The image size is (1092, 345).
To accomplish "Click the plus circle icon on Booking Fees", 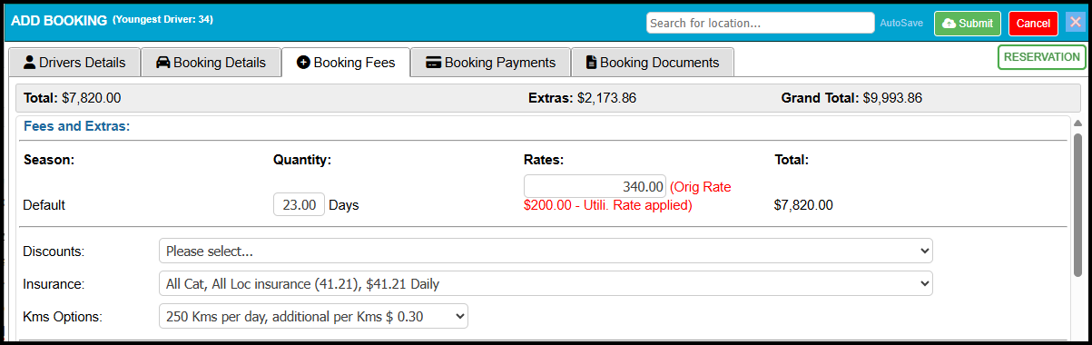I will pyautogui.click(x=303, y=63).
